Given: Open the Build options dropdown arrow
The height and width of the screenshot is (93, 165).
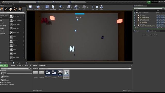Looking at the screenshot, I should (x=88, y=7).
